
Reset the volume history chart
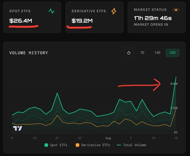129,53
